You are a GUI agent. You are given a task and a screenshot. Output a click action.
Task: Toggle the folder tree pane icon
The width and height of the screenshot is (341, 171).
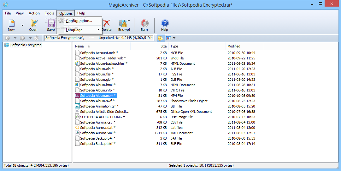[x=161, y=38]
